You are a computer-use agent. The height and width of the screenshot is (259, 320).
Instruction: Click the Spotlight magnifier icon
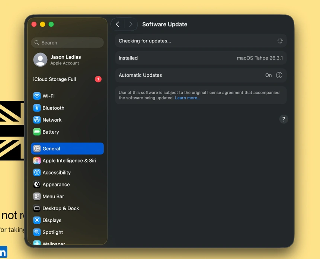[37, 232]
